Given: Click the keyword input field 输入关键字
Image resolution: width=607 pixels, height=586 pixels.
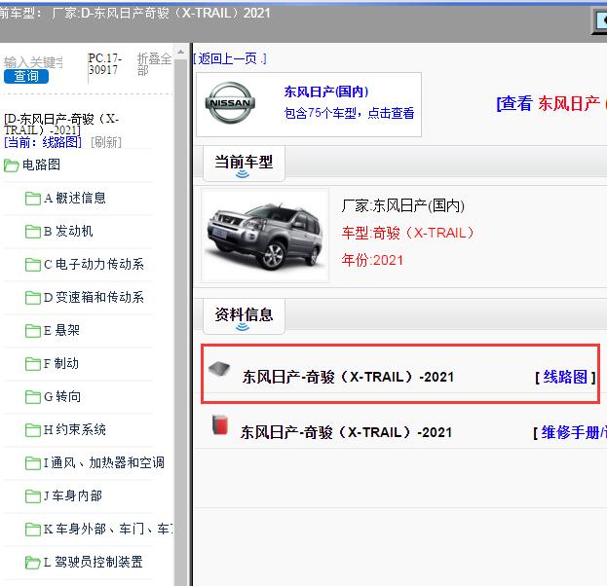Looking at the screenshot, I should (x=33, y=62).
